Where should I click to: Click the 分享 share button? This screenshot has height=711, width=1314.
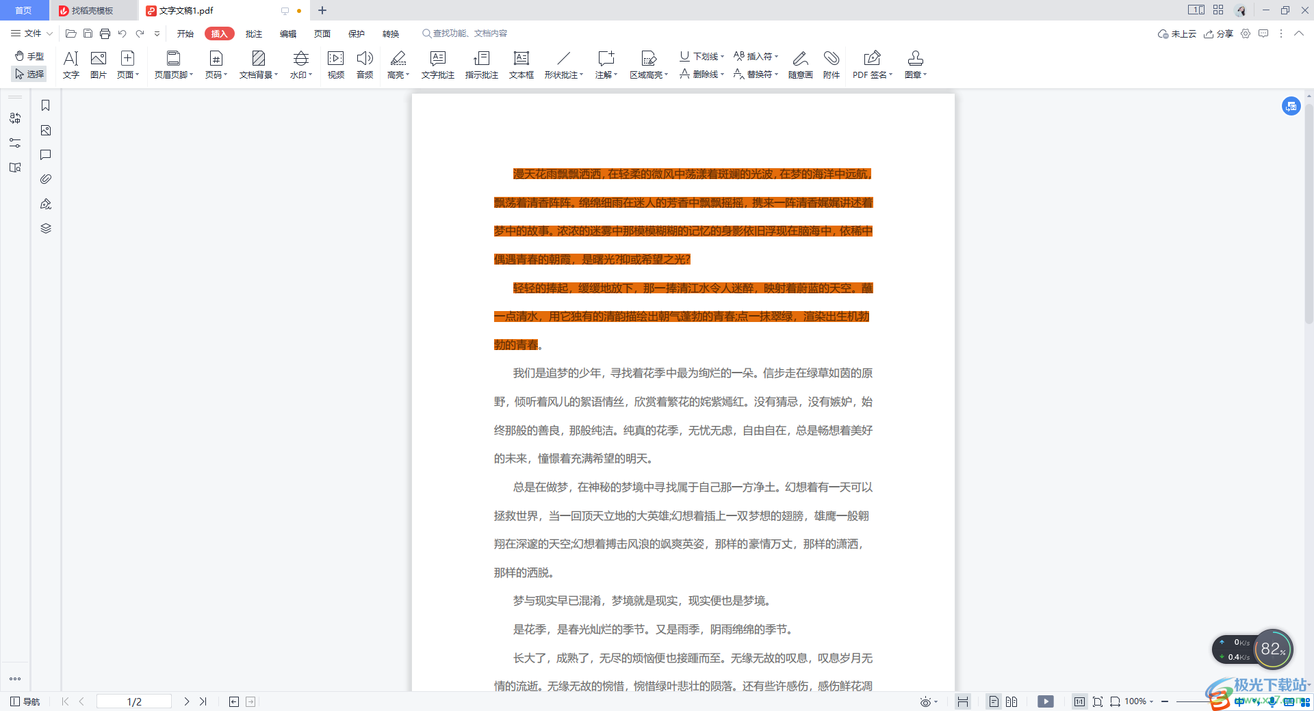[1219, 33]
